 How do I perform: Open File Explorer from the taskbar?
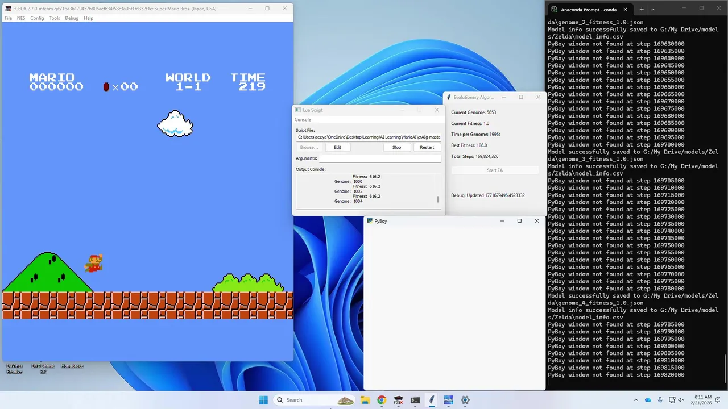(365, 400)
